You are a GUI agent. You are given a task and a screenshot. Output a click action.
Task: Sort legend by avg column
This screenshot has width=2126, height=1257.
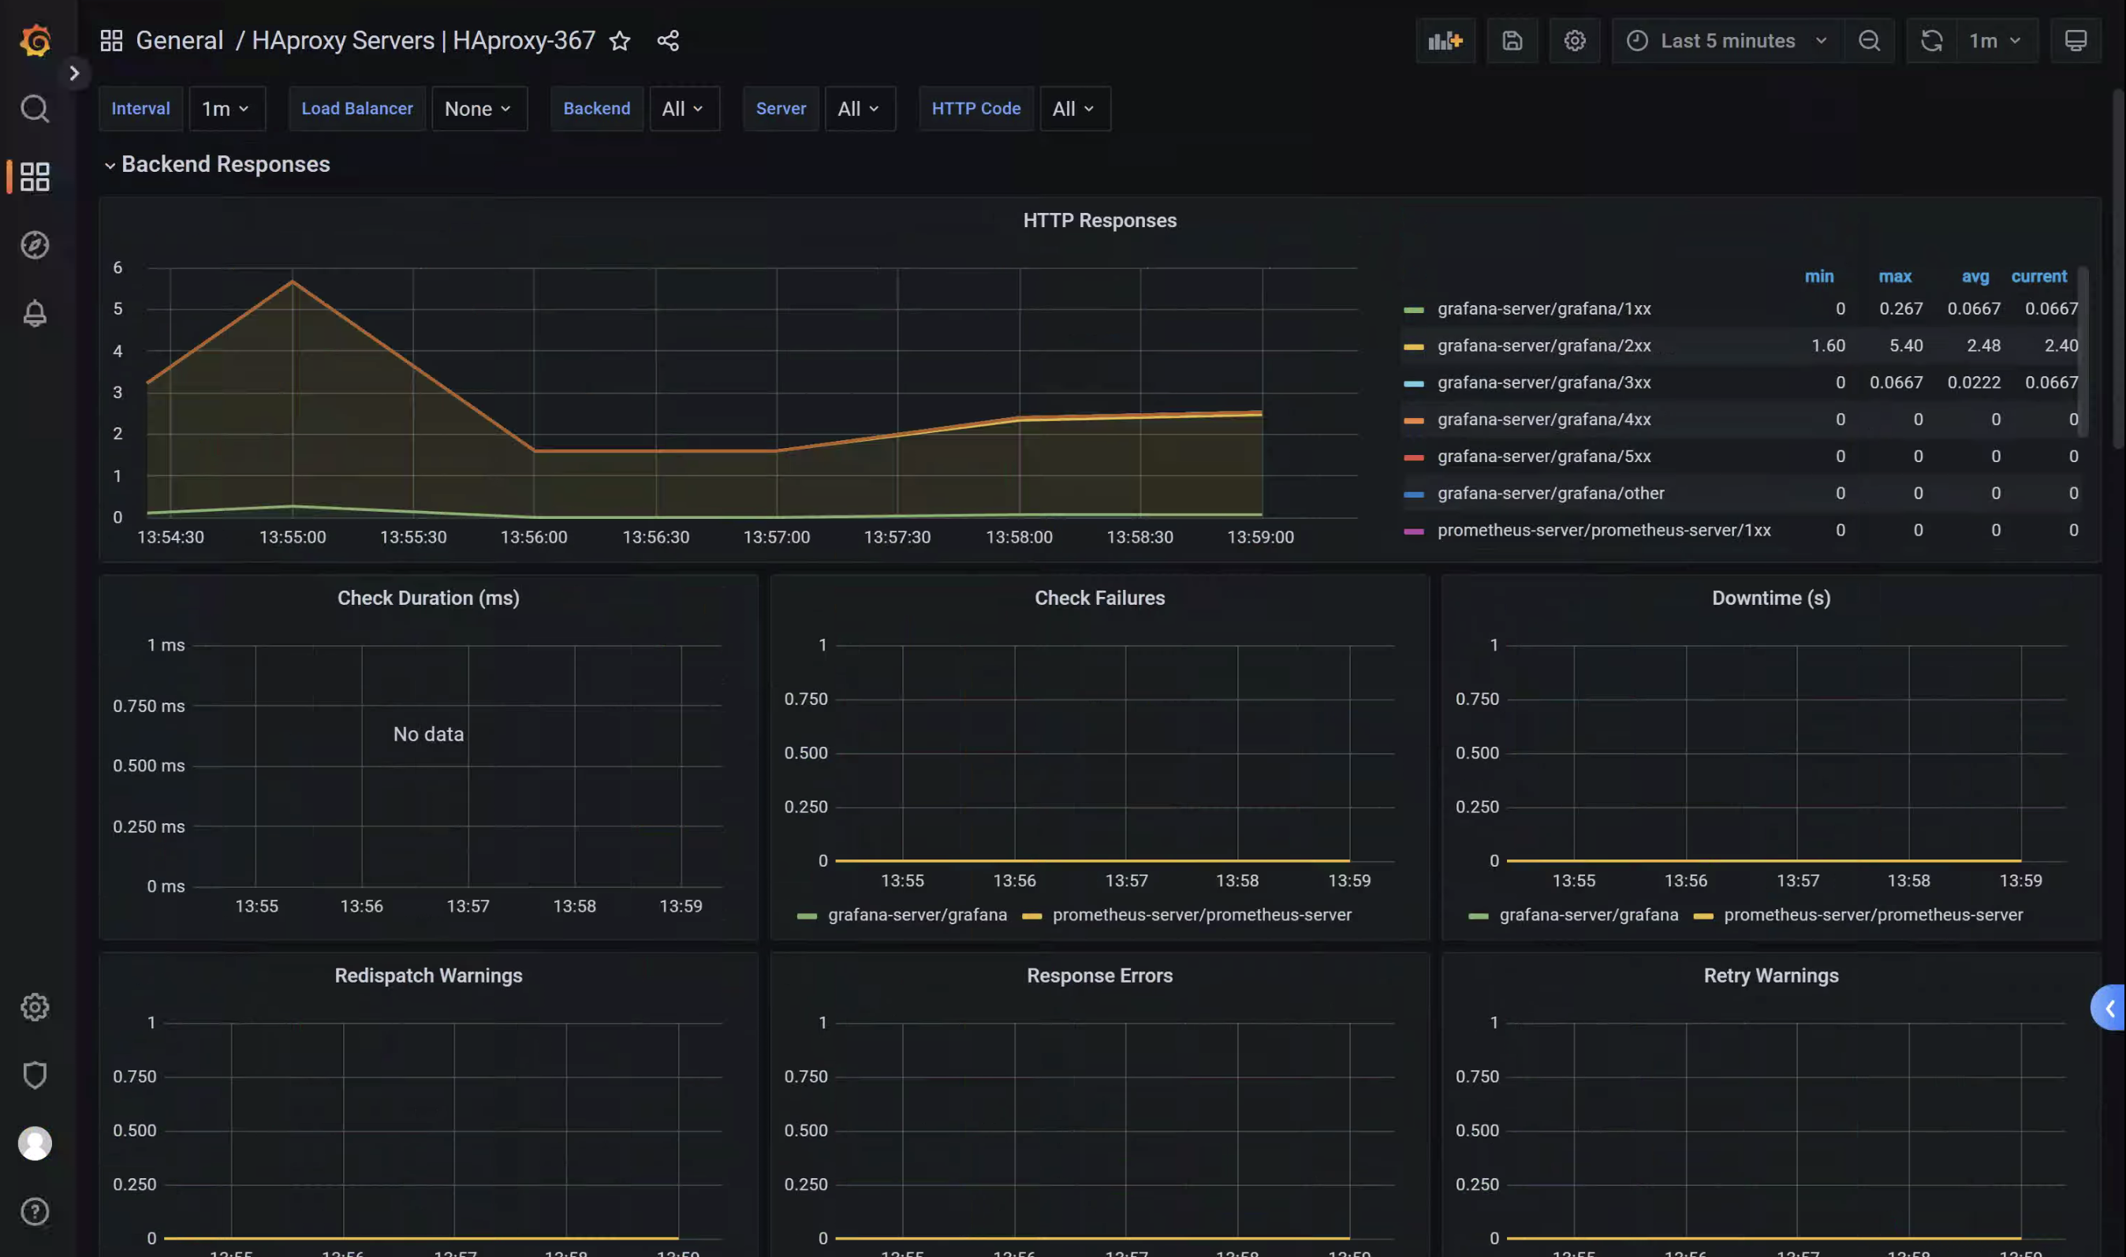pyautogui.click(x=1975, y=276)
